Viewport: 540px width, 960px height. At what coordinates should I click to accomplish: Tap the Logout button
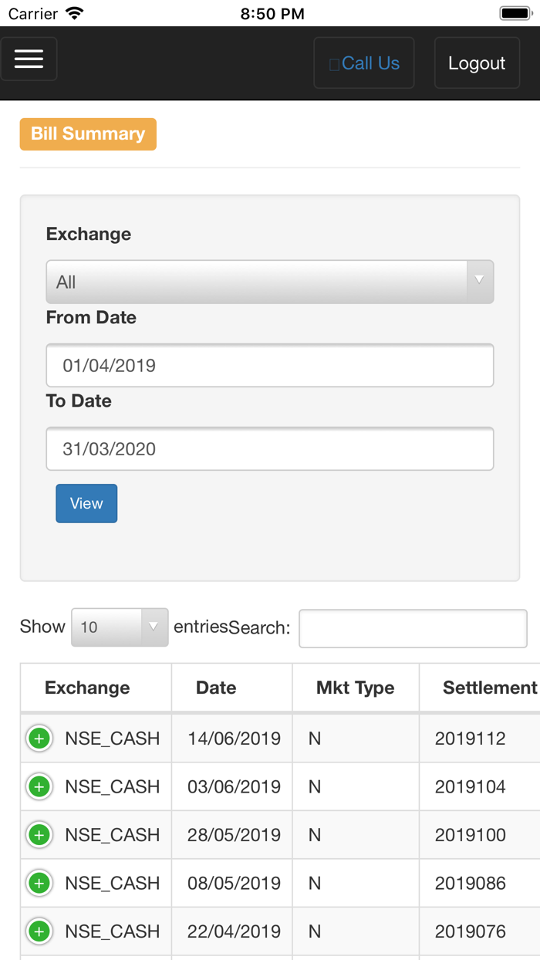tap(477, 63)
